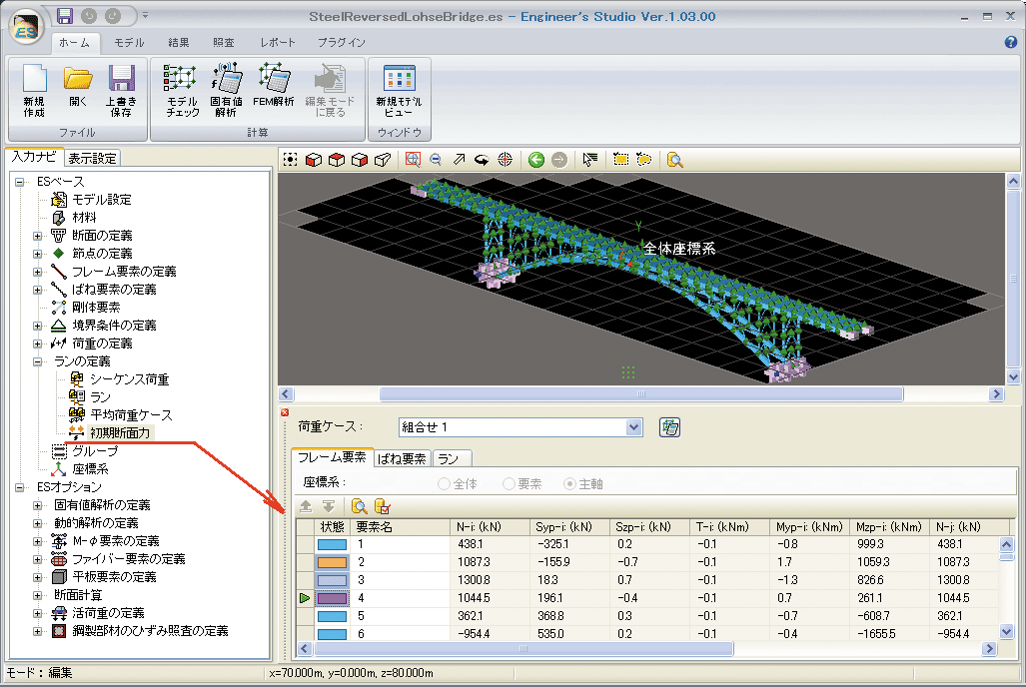1026x687 pixels.
Task: Expand the フレーム要素の定義 tree node
Action: click(37, 272)
